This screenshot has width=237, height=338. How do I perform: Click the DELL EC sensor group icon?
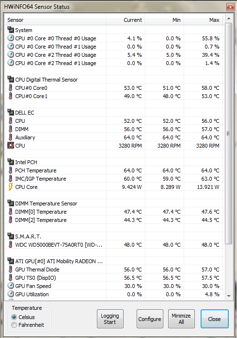pyautogui.click(x=11, y=112)
